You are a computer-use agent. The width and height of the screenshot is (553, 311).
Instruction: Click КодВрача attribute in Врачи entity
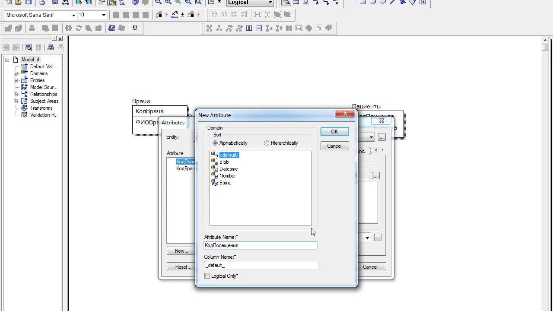(149, 111)
